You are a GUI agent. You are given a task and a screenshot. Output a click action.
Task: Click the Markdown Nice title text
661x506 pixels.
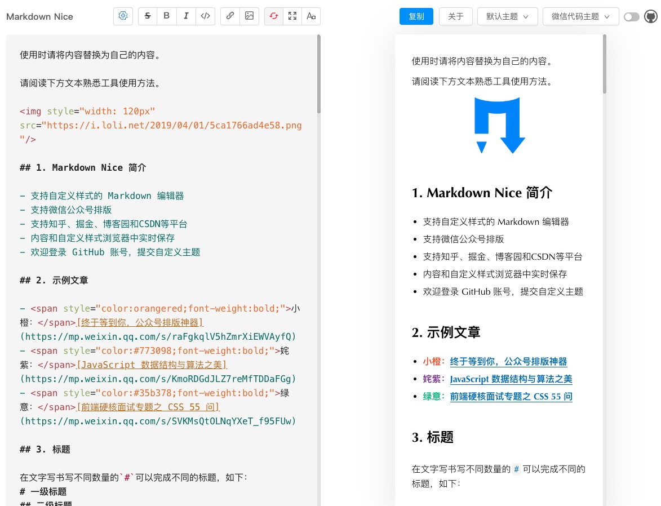tap(39, 16)
